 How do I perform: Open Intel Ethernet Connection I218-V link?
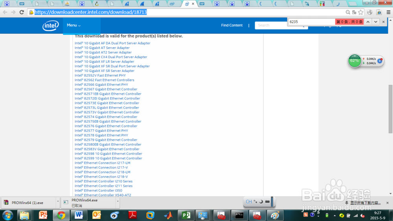101,177
